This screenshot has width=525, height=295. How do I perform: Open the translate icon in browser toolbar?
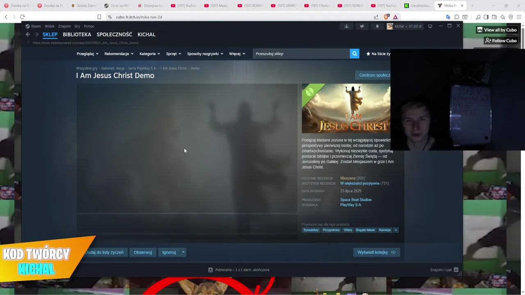pos(448,17)
